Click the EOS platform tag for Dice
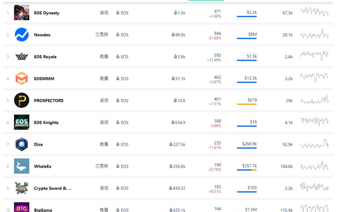 tap(122, 144)
